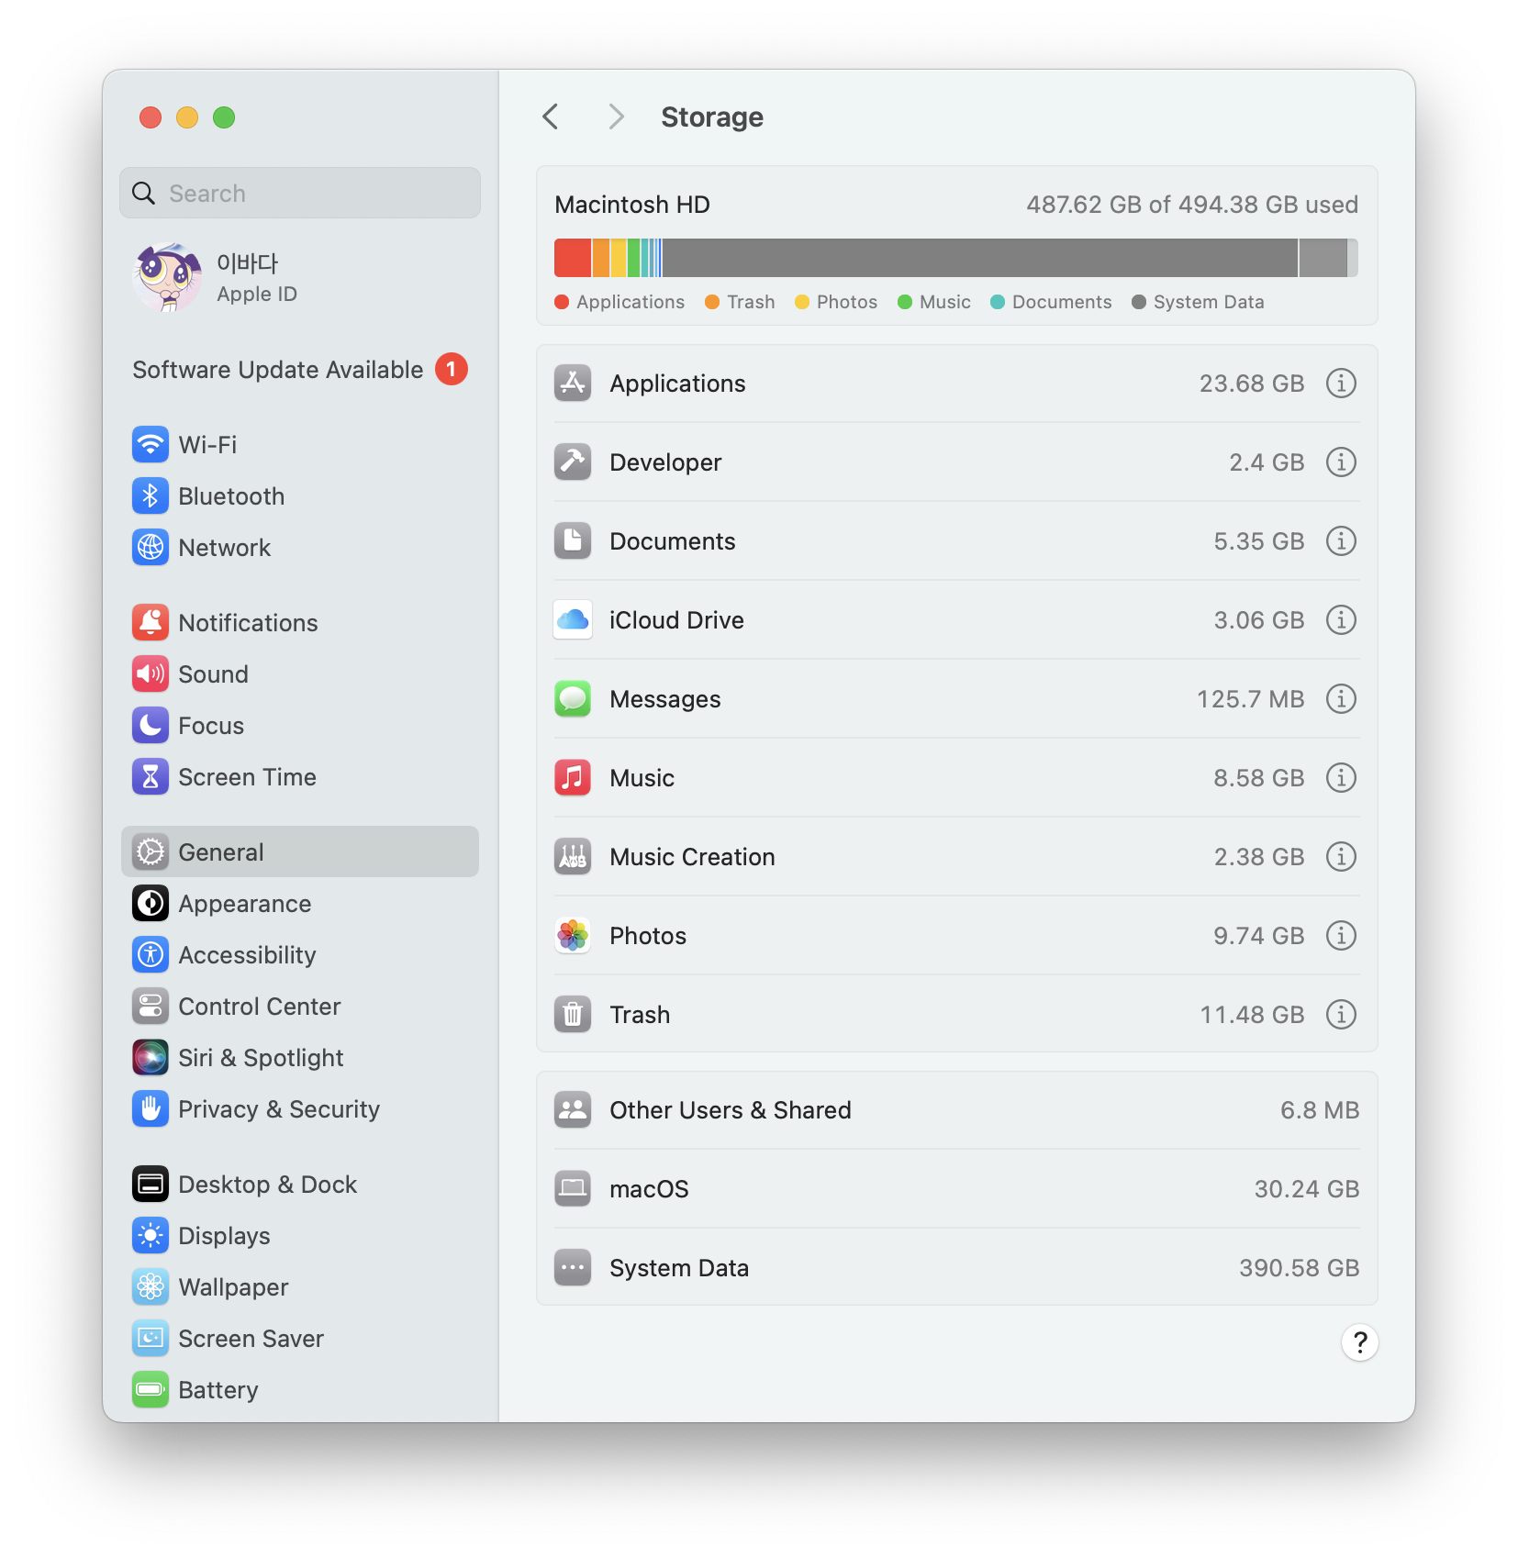This screenshot has height=1558, width=1518.
Task: Click the Appearance icon in sidebar
Action: 151,904
